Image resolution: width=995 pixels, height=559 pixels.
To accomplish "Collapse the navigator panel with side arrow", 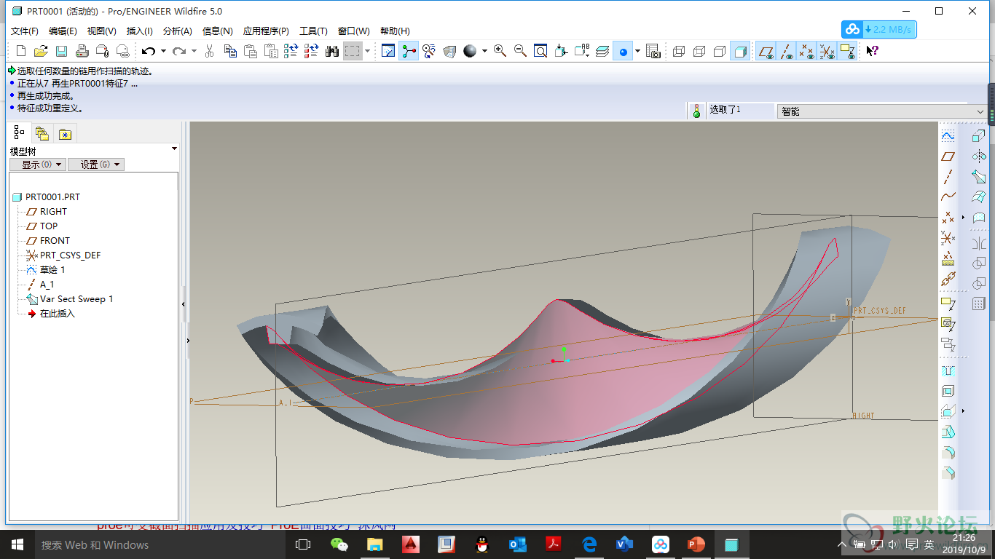I will click(x=184, y=304).
